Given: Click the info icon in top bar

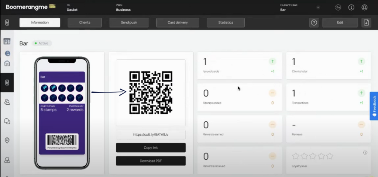Looking at the screenshot, I should click(351, 7).
